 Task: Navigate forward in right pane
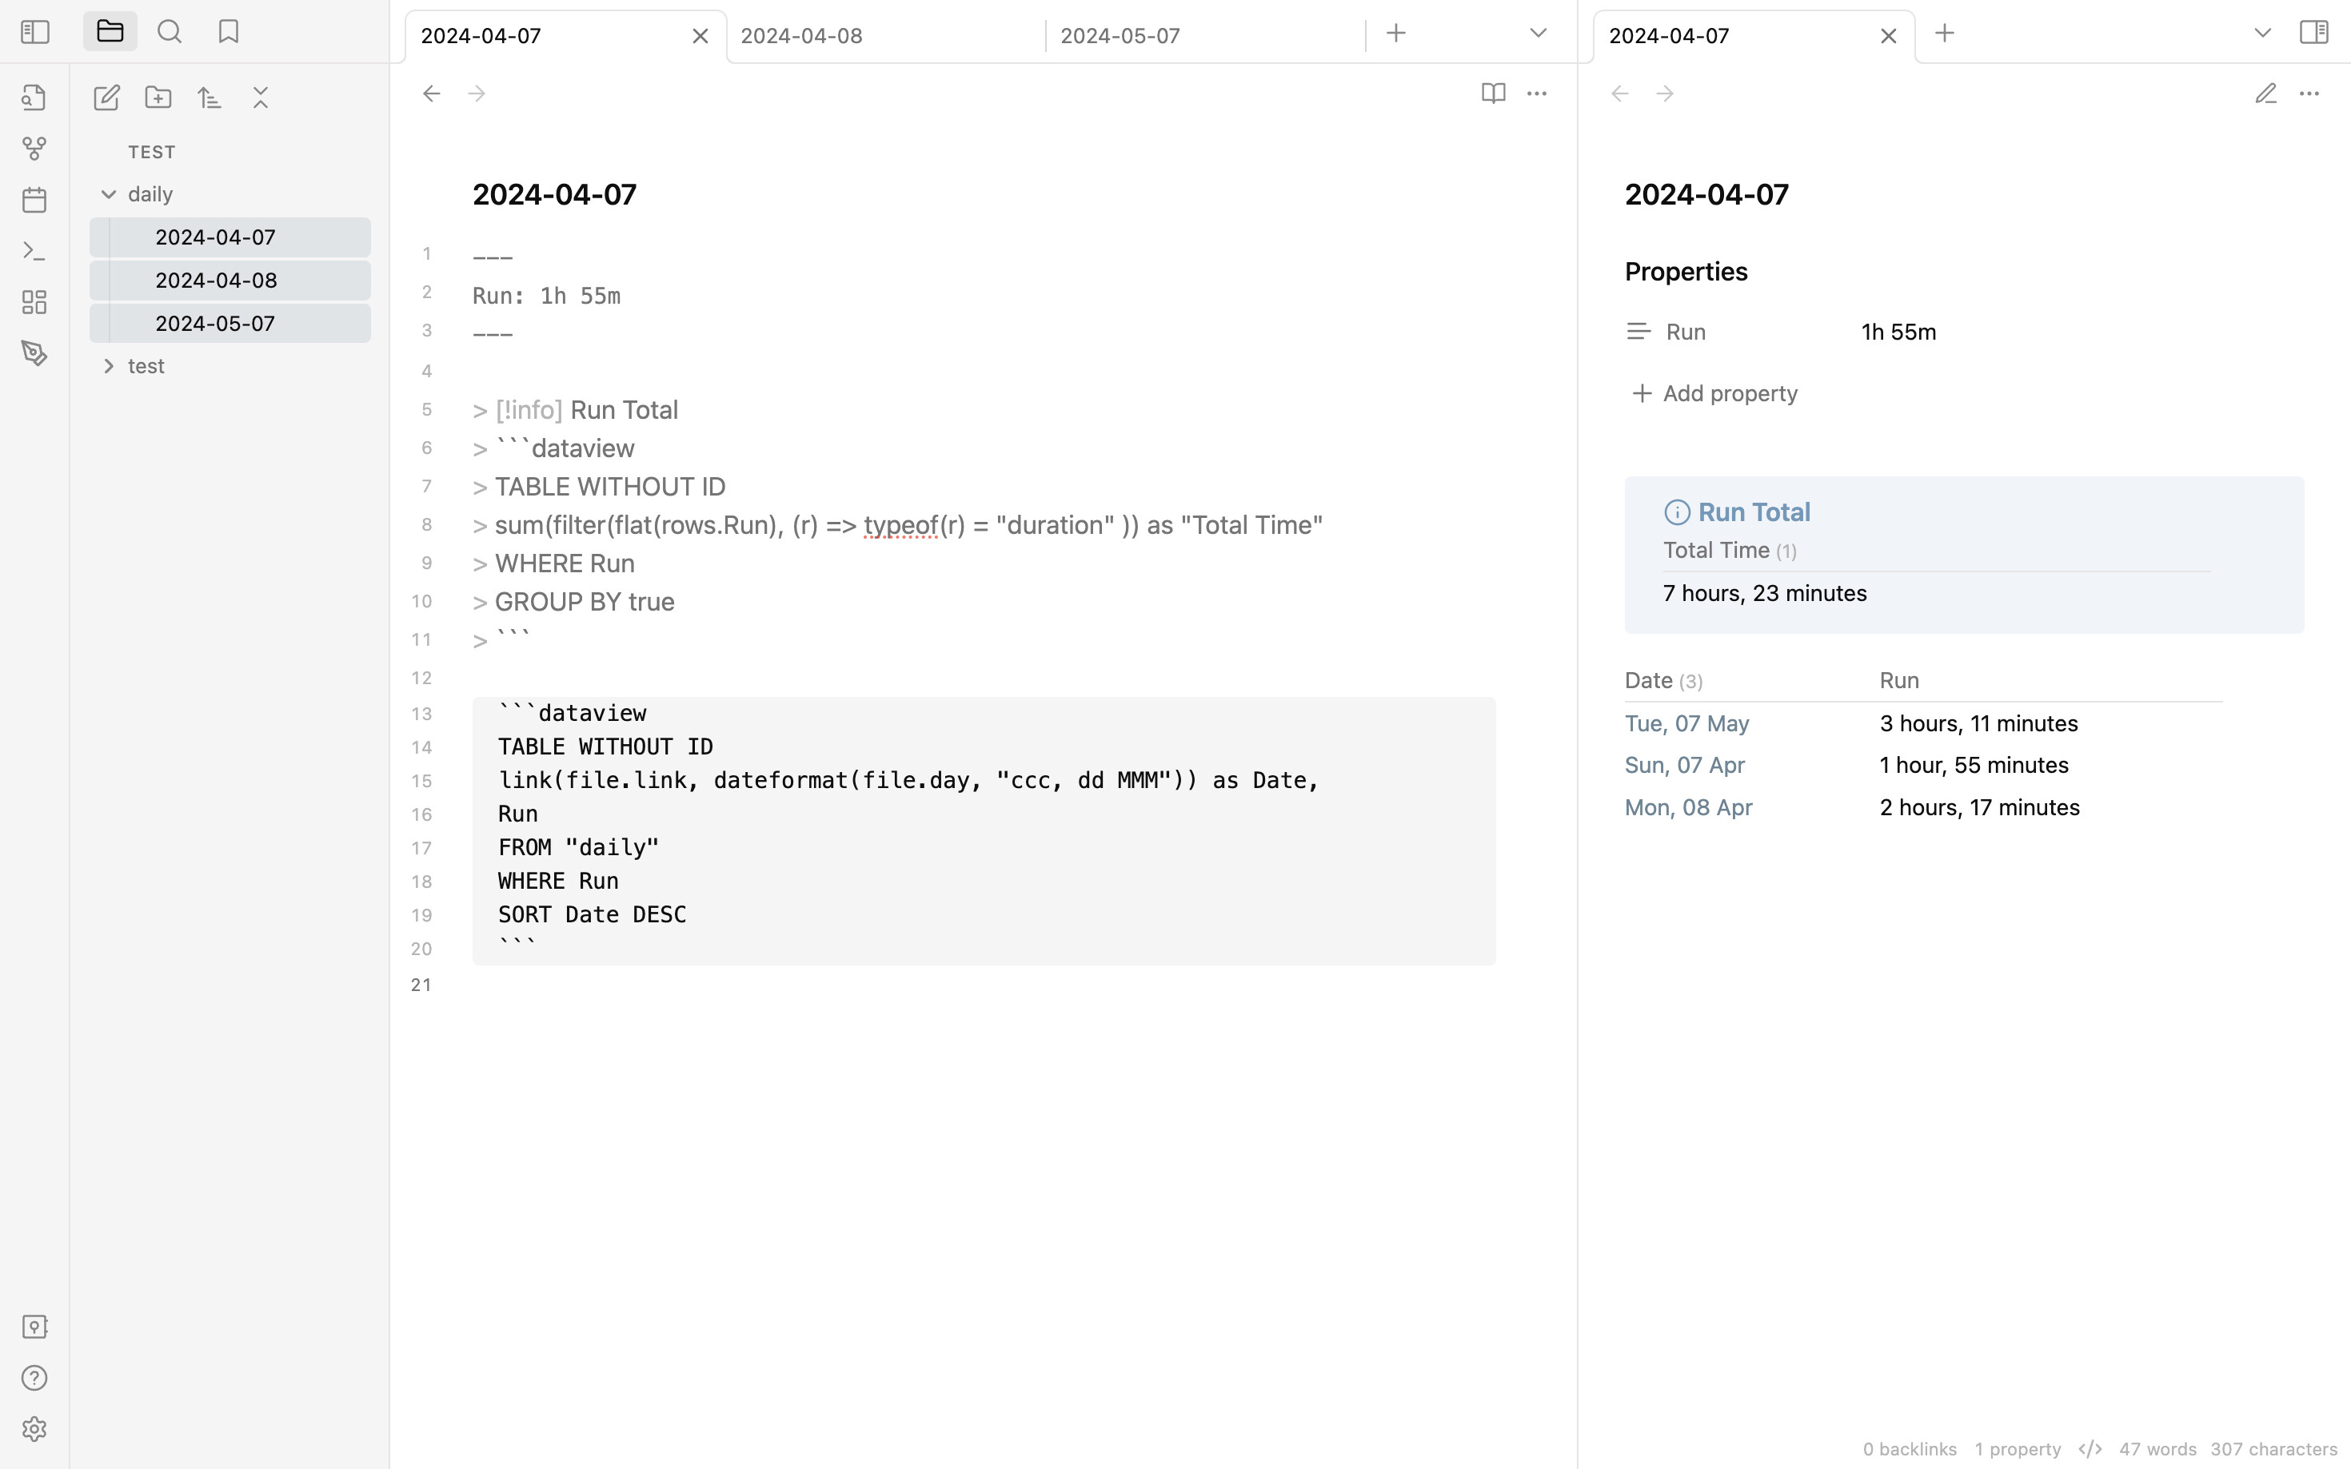click(1665, 94)
